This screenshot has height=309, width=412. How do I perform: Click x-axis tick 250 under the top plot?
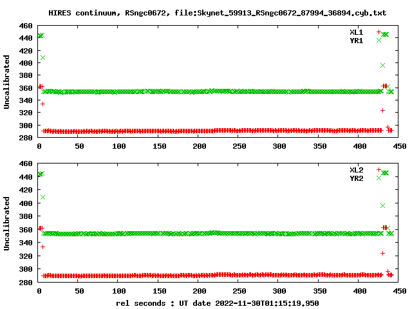pyautogui.click(x=239, y=146)
